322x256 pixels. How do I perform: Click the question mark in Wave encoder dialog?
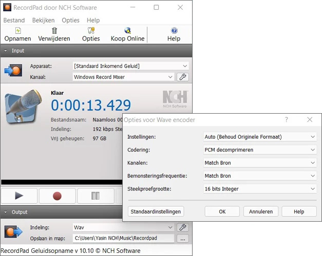coord(287,120)
